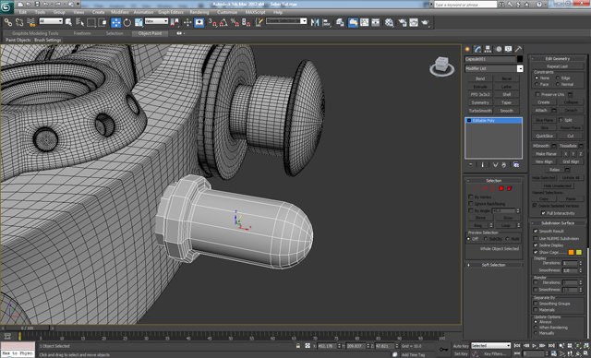Select the None constraint radio button
Screen dimensions: 591x358
[x=537, y=78]
